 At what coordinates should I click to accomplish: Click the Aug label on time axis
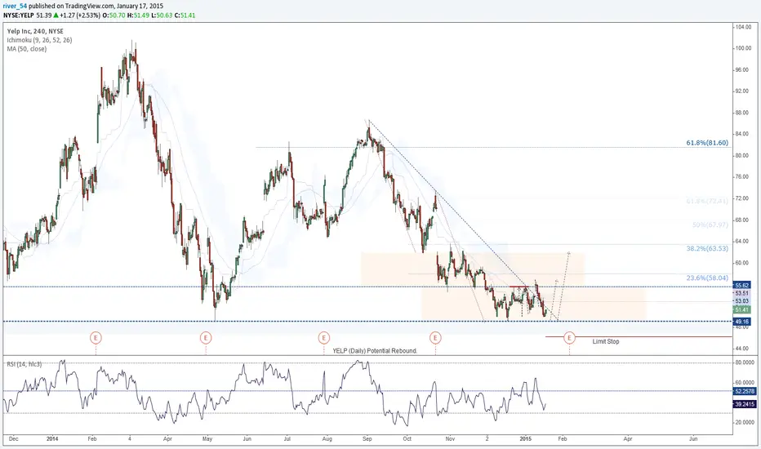[x=327, y=439]
